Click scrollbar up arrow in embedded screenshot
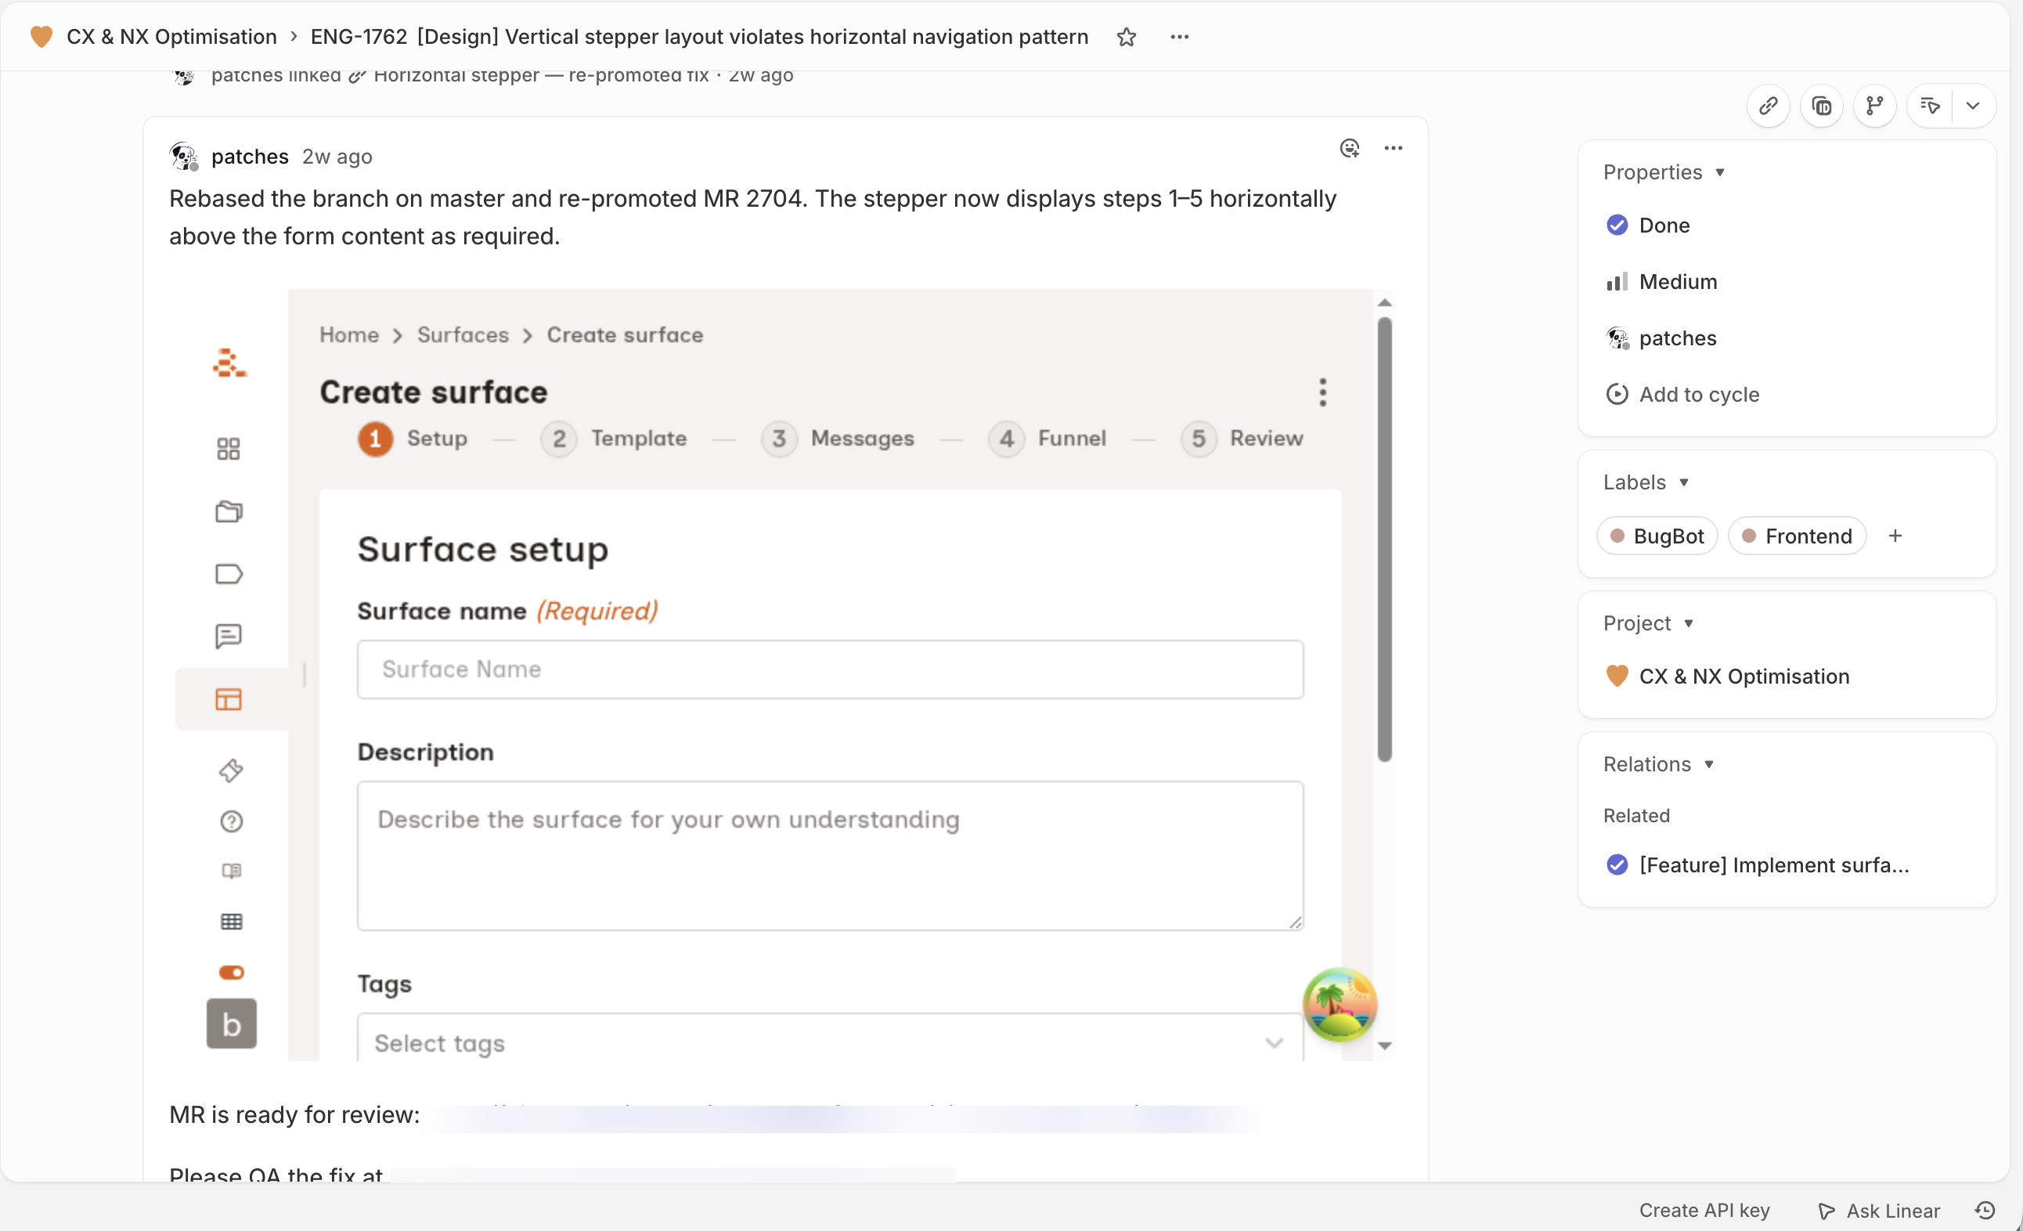 (1384, 303)
